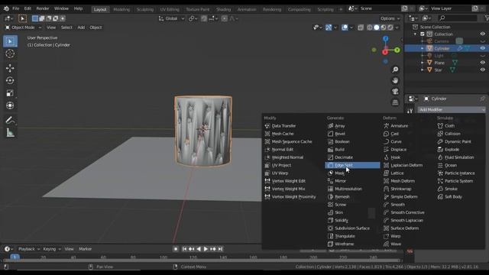Open the Playback dropdown

(29, 249)
